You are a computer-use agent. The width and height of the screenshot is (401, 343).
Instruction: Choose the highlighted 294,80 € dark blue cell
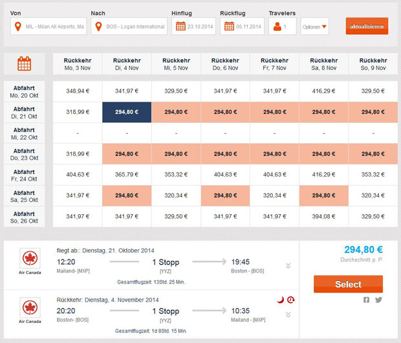pyautogui.click(x=127, y=112)
